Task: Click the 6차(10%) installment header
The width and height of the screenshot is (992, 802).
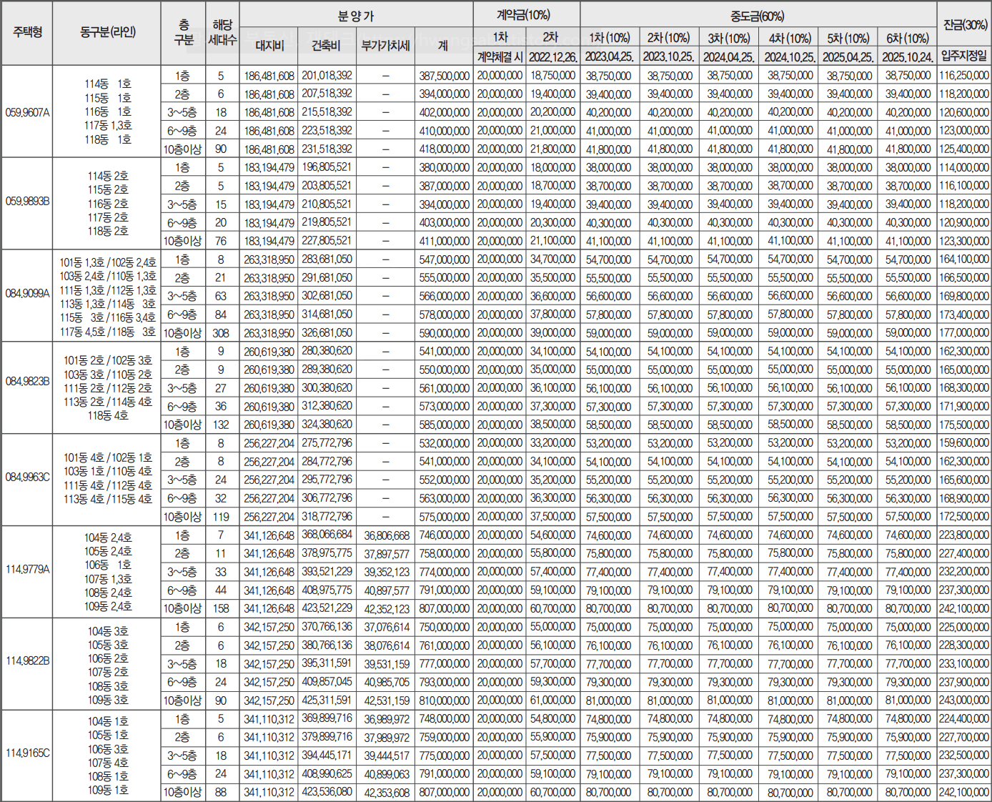Action: 908,39
